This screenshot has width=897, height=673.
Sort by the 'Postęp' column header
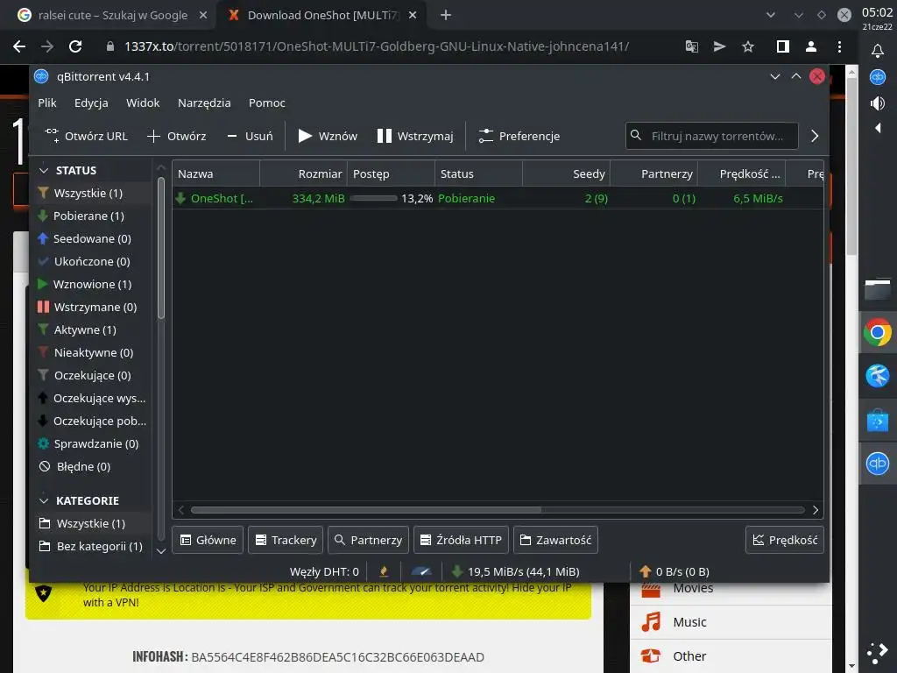pyautogui.click(x=392, y=174)
